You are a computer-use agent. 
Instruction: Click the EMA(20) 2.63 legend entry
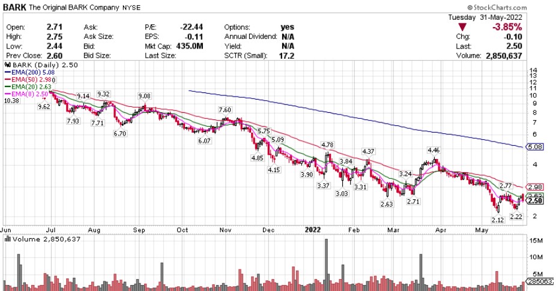(x=28, y=87)
